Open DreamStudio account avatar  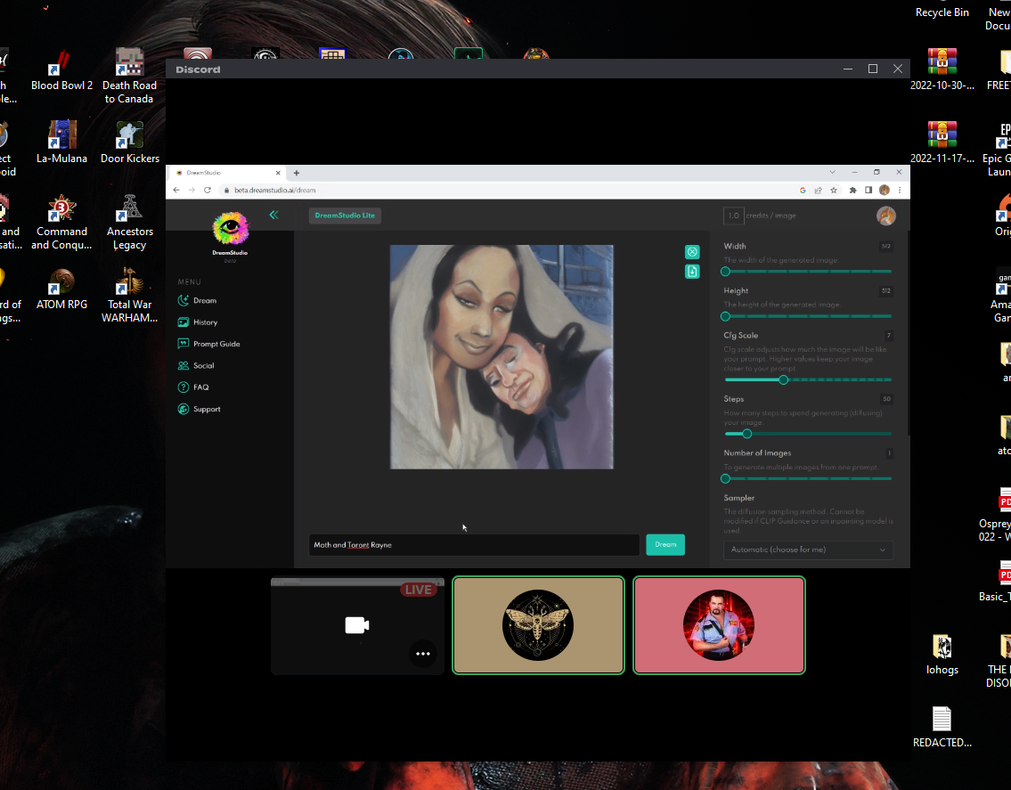coord(886,216)
